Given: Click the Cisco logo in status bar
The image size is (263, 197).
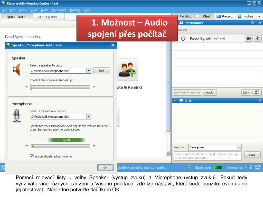Looking at the screenshot, I should (258, 167).
